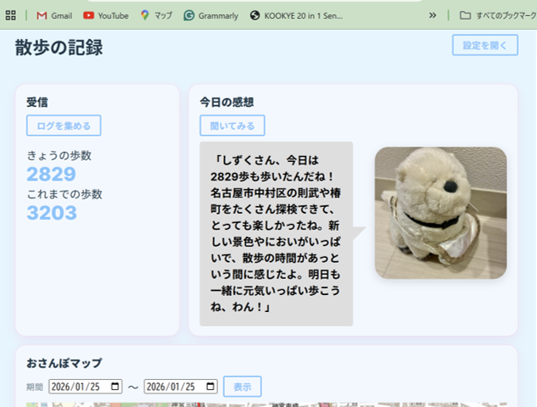Open the YouTube bookmark
Screen dimensions: 537x407
[x=106, y=16]
